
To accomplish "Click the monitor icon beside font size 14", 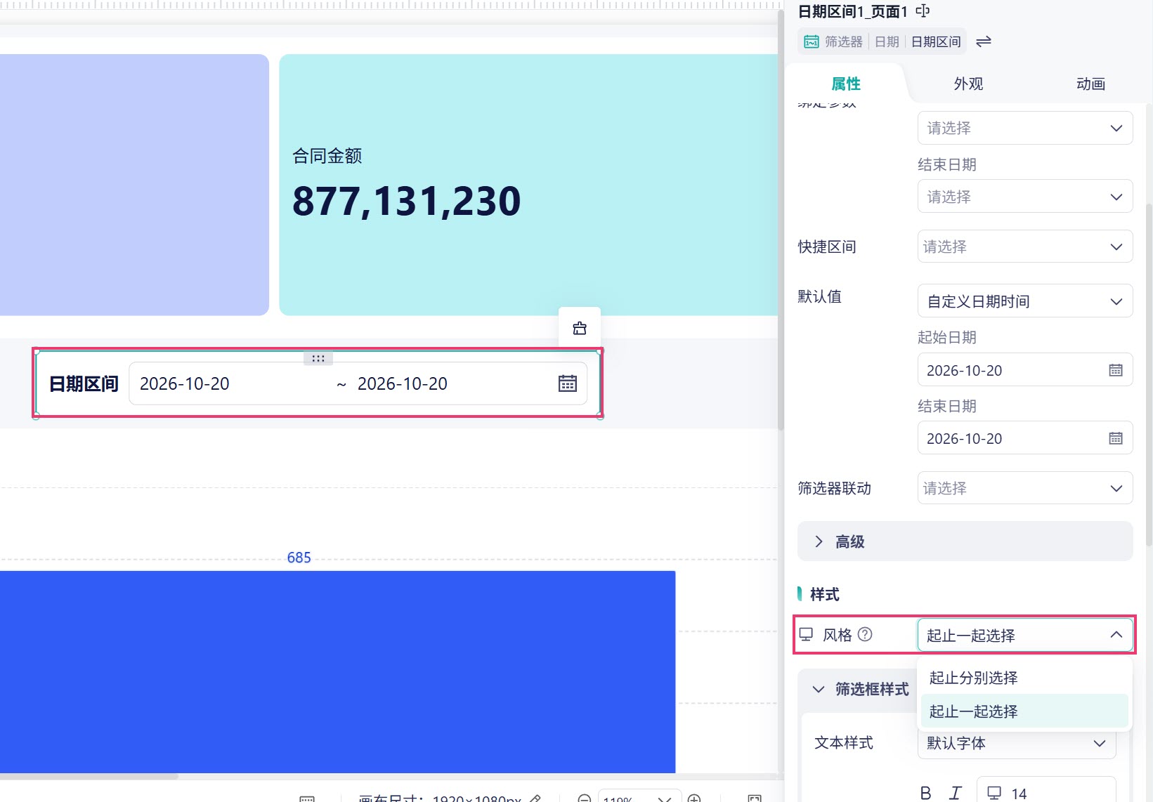I will pos(994,793).
